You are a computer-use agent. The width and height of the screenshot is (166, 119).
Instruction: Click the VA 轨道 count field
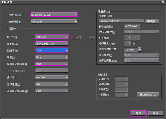tap(121, 84)
